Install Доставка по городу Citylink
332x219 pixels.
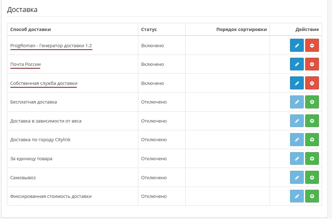click(x=312, y=139)
